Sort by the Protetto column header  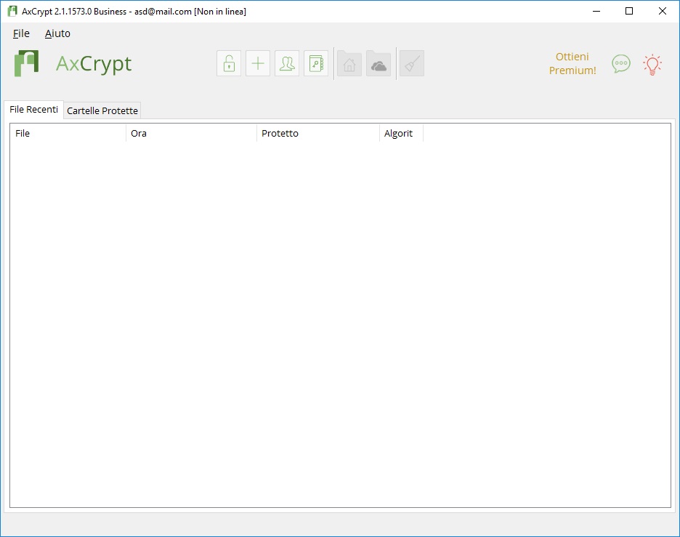coord(318,133)
